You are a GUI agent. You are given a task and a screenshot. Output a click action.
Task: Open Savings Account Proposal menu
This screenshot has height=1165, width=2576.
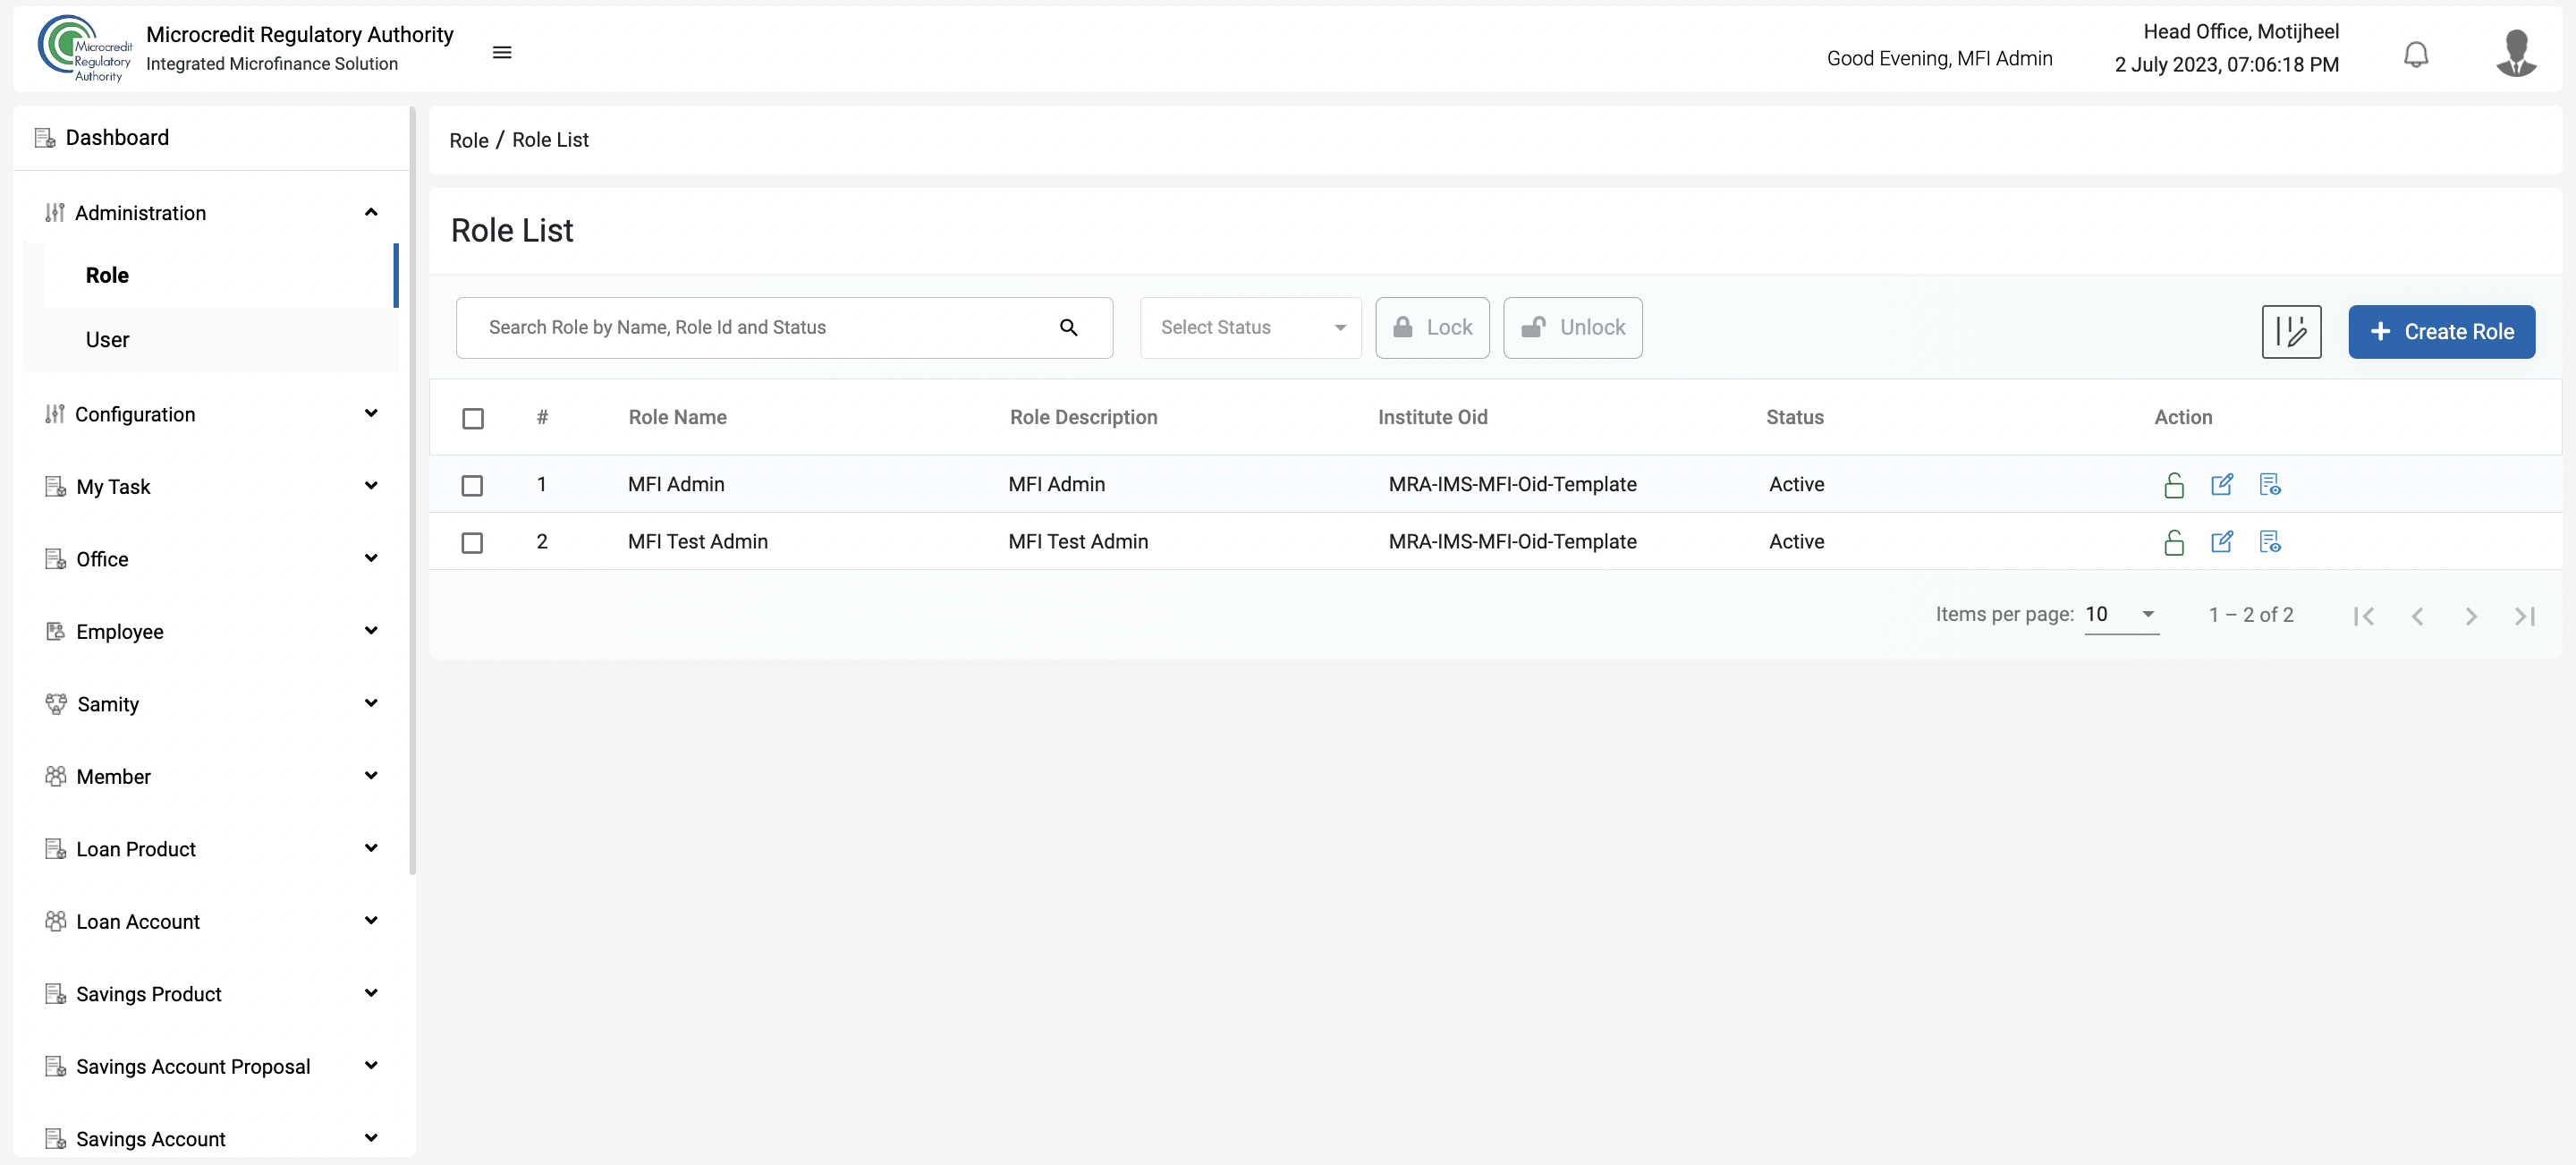point(211,1066)
